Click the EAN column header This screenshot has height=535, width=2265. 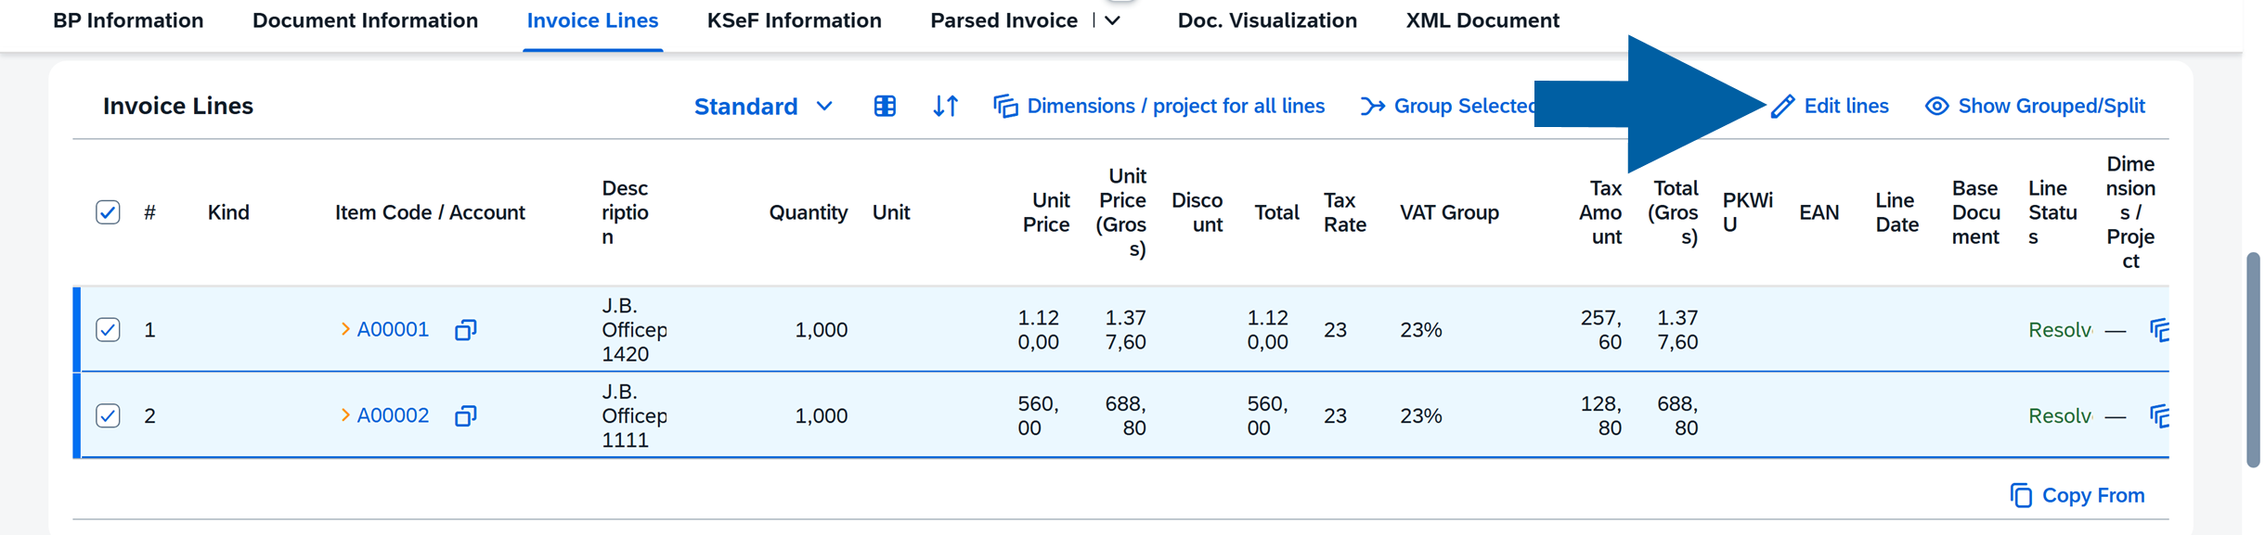tap(1818, 212)
